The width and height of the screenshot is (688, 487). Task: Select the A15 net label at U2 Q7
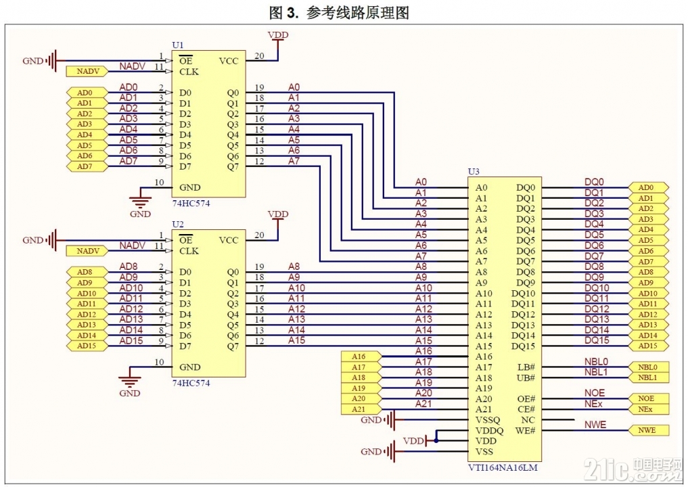click(296, 340)
